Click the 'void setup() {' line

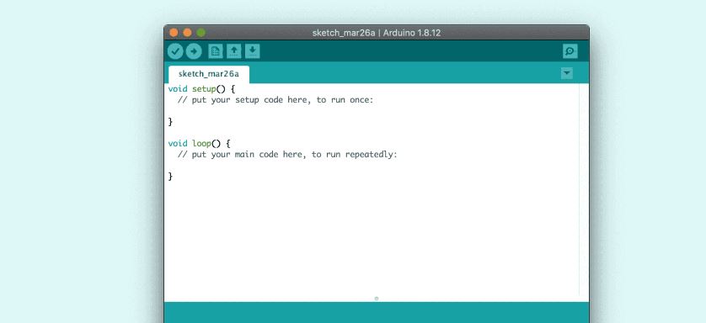point(201,89)
